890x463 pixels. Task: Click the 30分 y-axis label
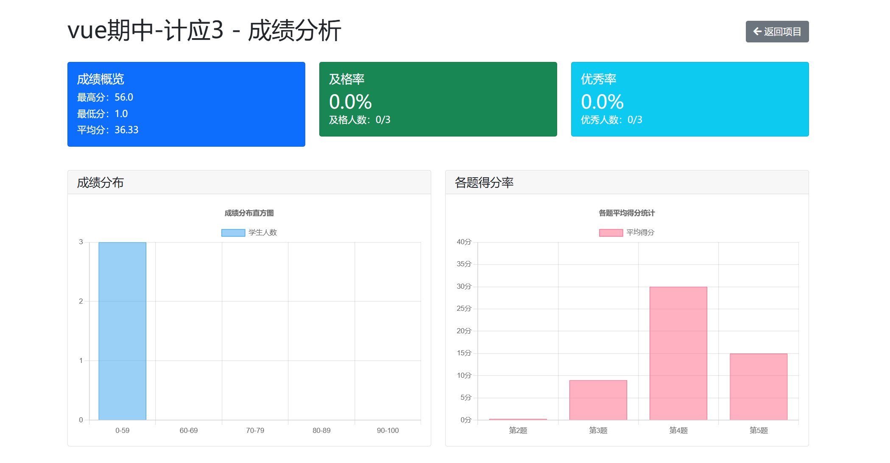point(464,287)
